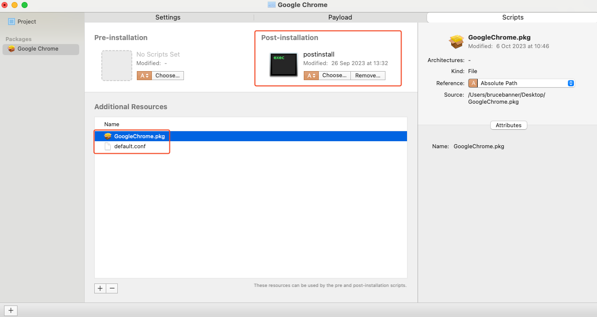Click the add package plus button at bottom-left
Viewport: 597px width, 317px height.
11,310
